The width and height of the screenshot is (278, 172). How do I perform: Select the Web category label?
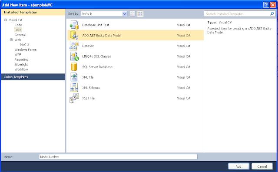(18, 40)
